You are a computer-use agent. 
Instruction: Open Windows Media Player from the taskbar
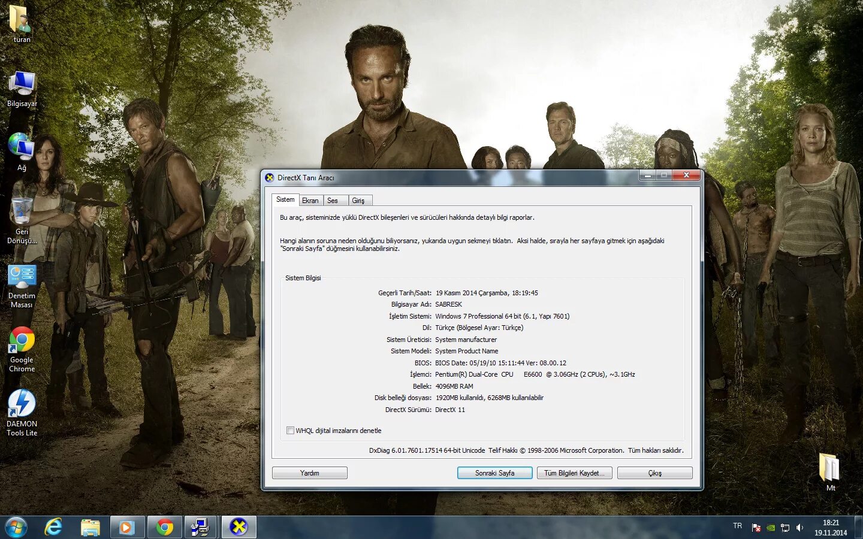tap(126, 527)
